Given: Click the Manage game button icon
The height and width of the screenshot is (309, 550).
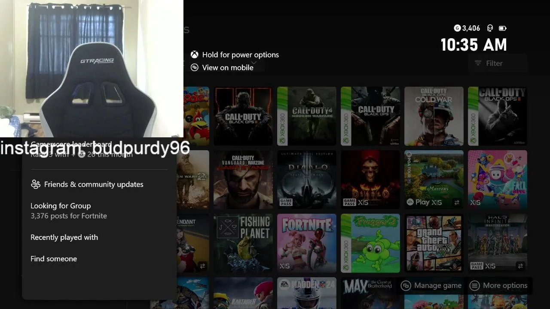Looking at the screenshot, I should tap(406, 285).
